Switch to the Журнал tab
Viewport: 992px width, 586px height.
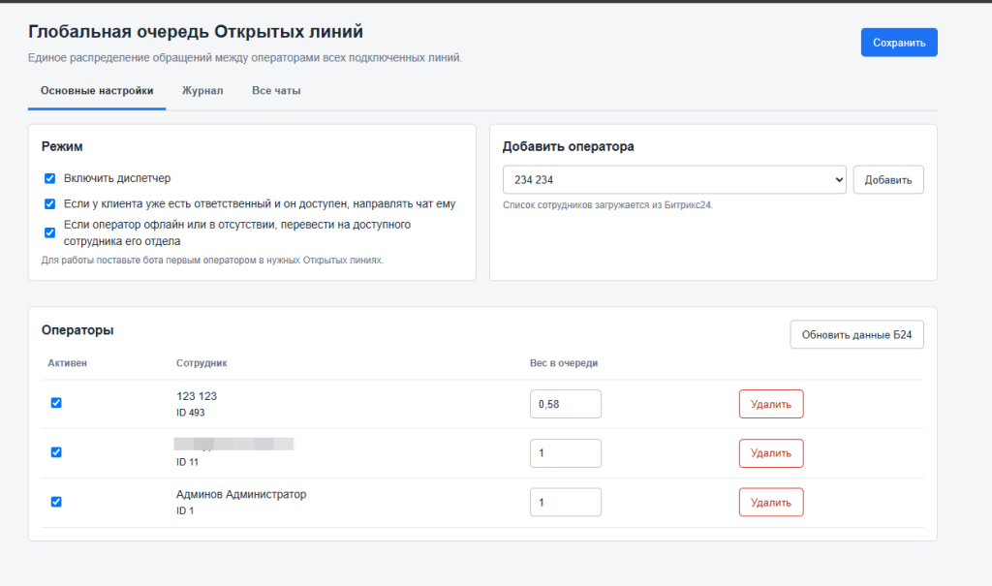coord(202,90)
